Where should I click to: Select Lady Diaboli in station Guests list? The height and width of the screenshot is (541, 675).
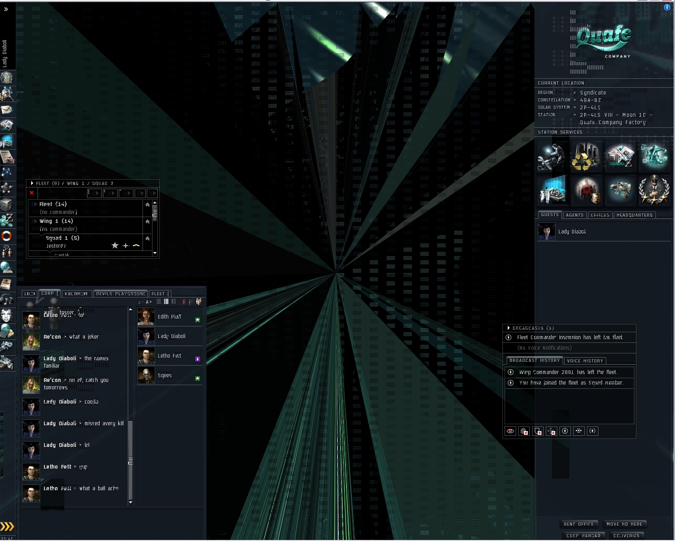[603, 232]
